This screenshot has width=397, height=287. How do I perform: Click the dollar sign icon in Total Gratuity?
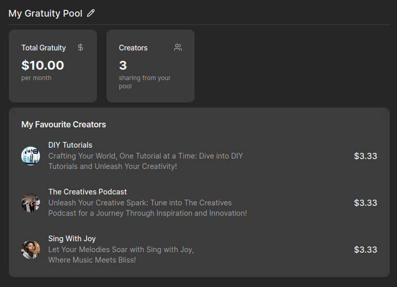click(80, 48)
